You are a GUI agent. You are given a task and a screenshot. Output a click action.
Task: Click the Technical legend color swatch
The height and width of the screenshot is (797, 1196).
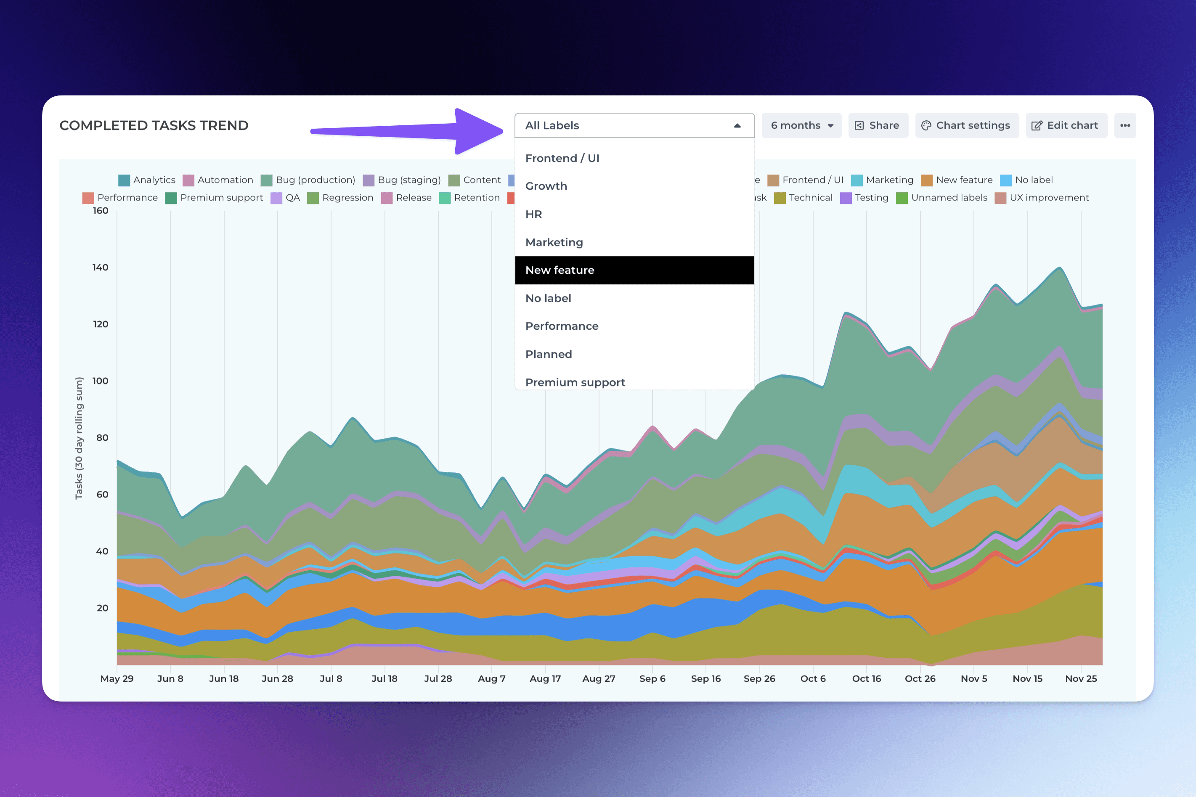[x=780, y=198]
